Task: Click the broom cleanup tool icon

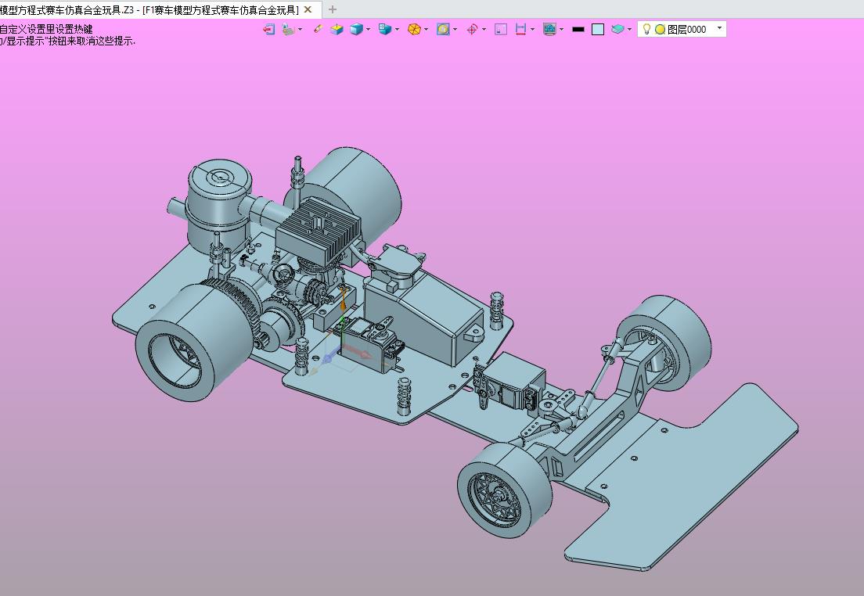Action: click(x=289, y=29)
